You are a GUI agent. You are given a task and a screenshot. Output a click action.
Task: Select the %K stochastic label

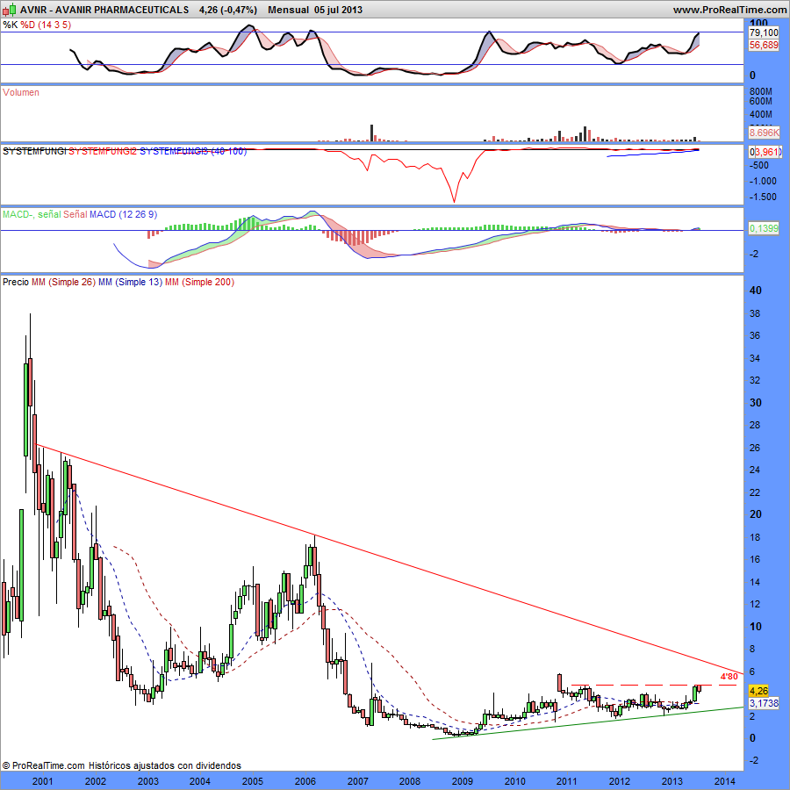click(x=10, y=25)
